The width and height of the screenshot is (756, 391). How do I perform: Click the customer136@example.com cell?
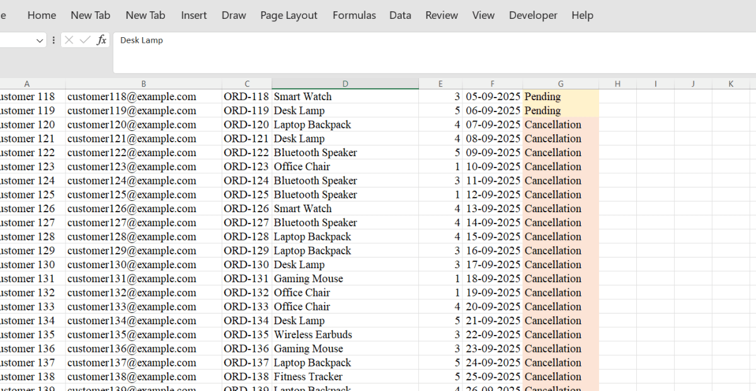coord(144,349)
